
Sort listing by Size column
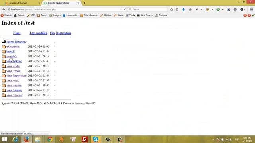pos(53,33)
